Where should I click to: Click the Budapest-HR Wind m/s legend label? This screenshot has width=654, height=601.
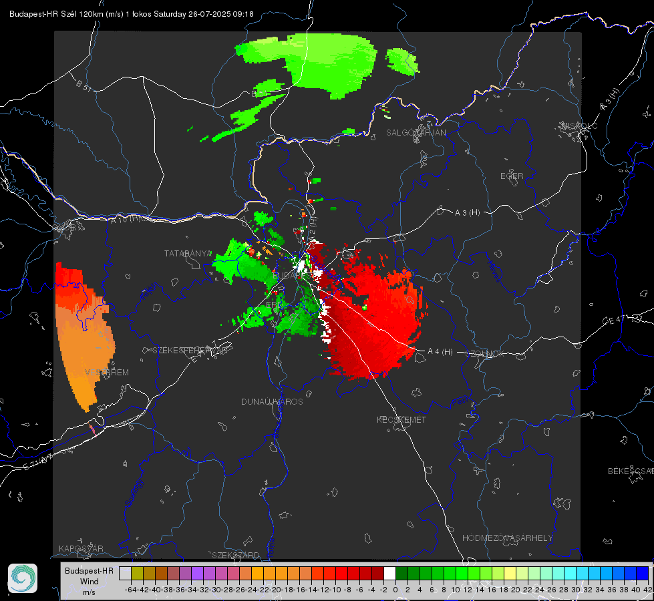(x=90, y=582)
